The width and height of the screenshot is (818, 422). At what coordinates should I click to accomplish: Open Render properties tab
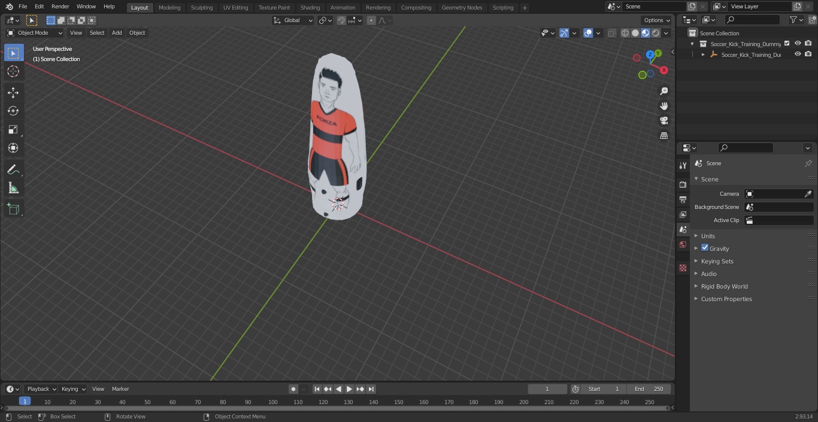click(683, 184)
